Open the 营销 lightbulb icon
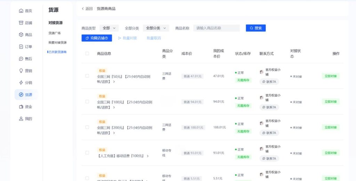356x181 pixels. coord(21,71)
